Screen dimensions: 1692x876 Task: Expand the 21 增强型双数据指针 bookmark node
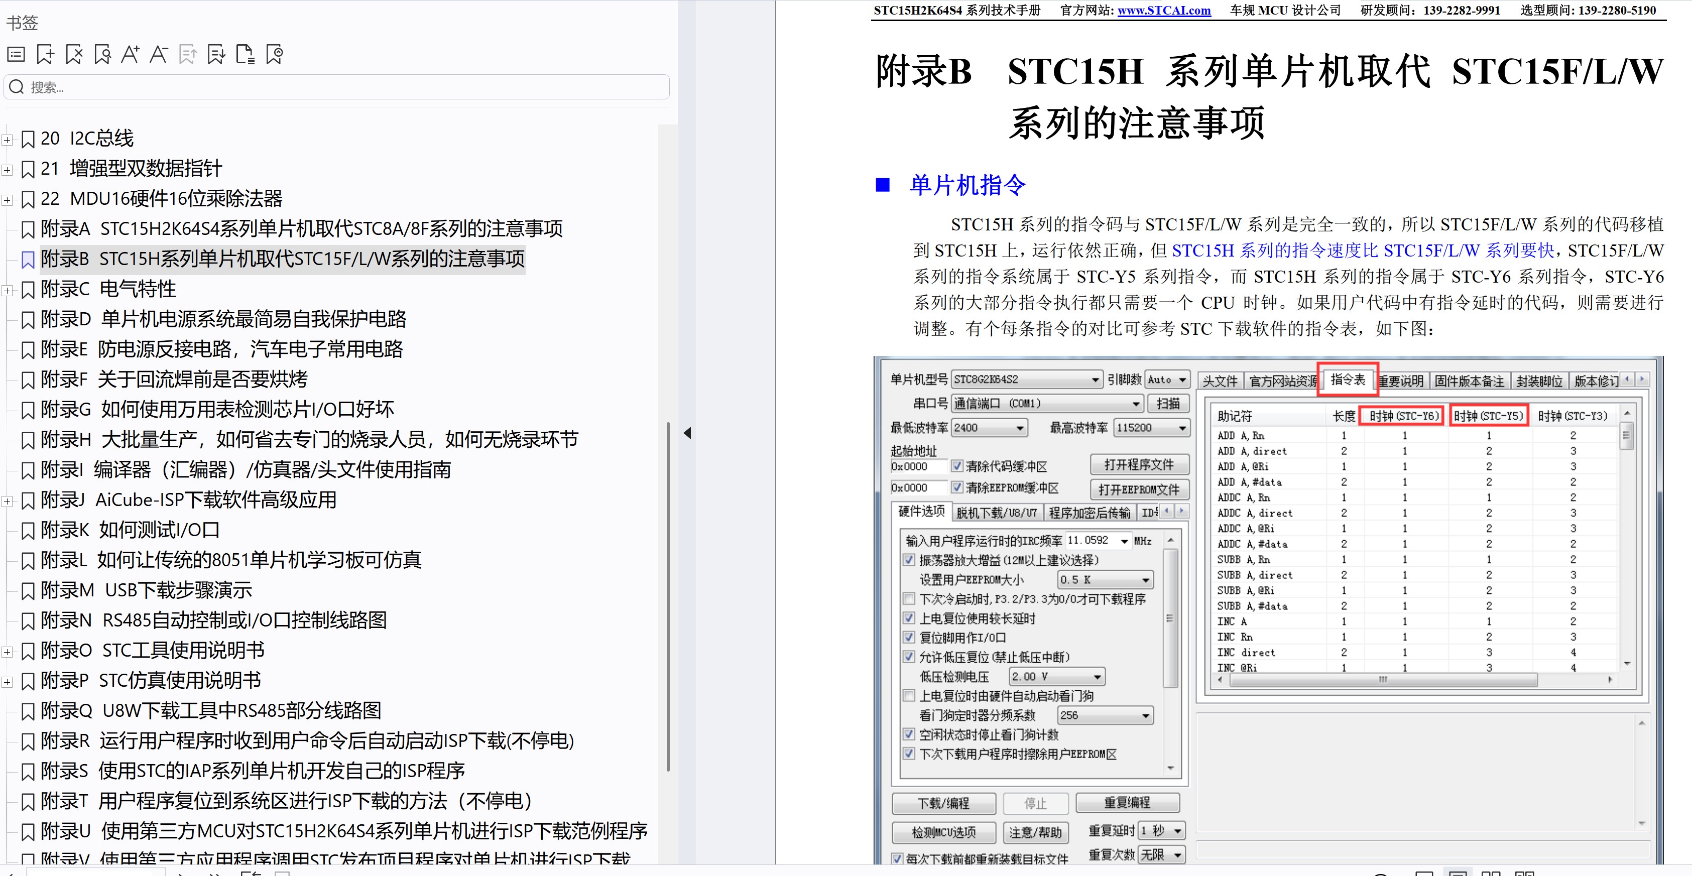(7, 169)
